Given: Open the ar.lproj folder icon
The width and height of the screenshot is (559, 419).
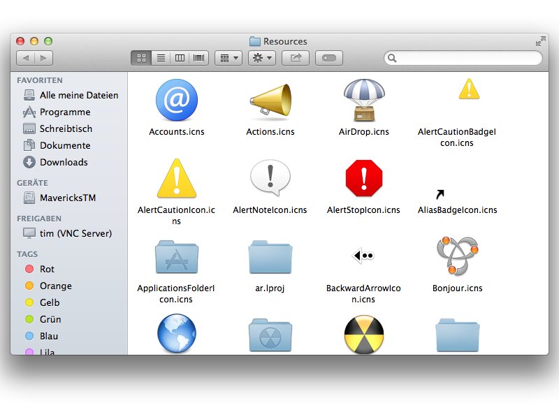Looking at the screenshot, I should [x=270, y=257].
